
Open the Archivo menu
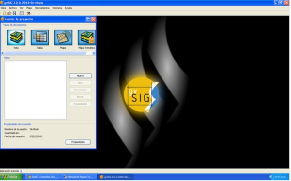tap(13, 8)
